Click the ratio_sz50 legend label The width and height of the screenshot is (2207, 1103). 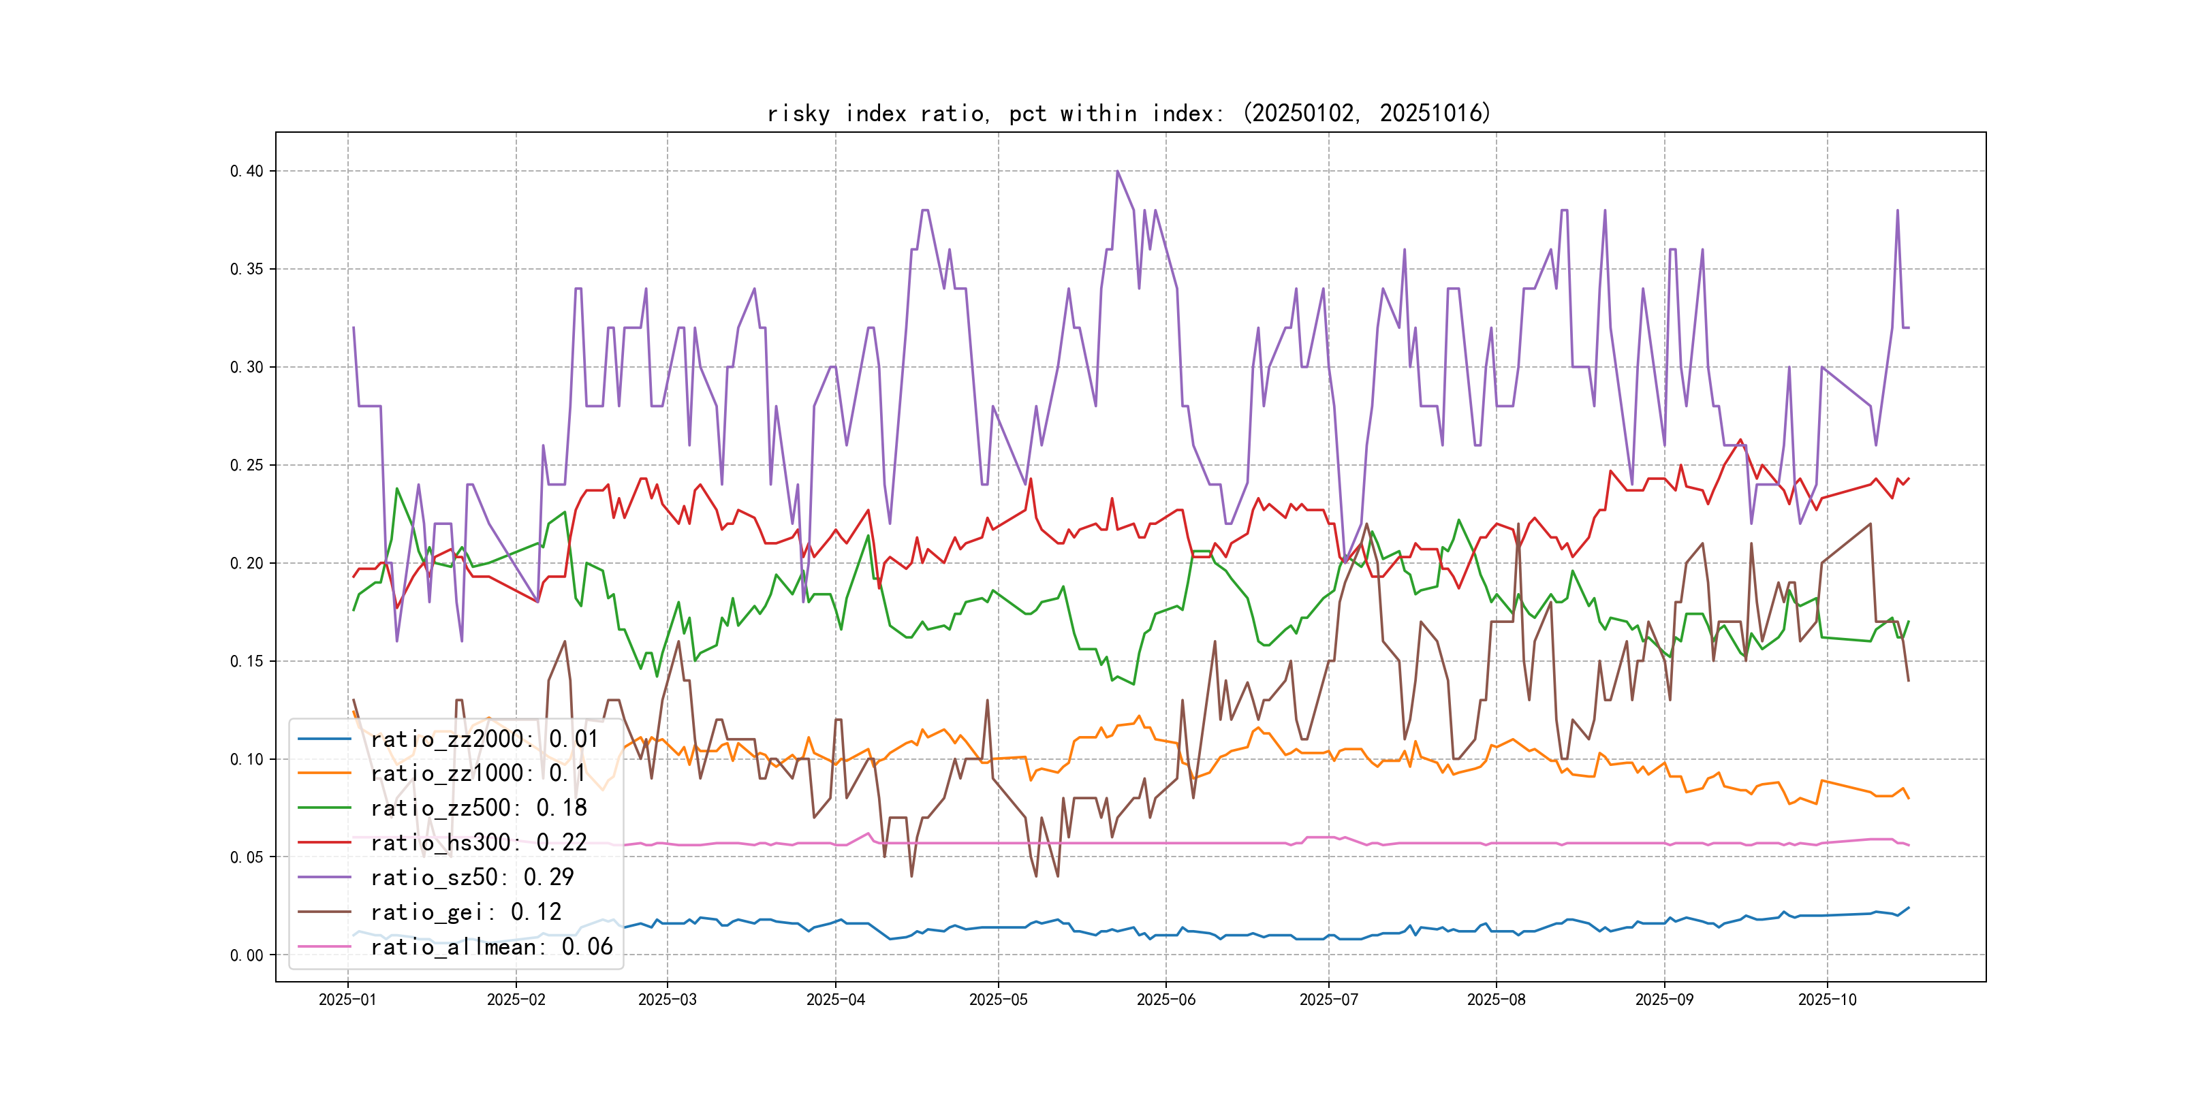472,877
